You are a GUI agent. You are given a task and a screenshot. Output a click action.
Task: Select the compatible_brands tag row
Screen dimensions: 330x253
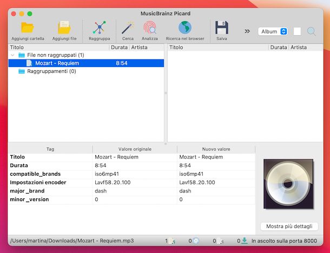pos(131,174)
